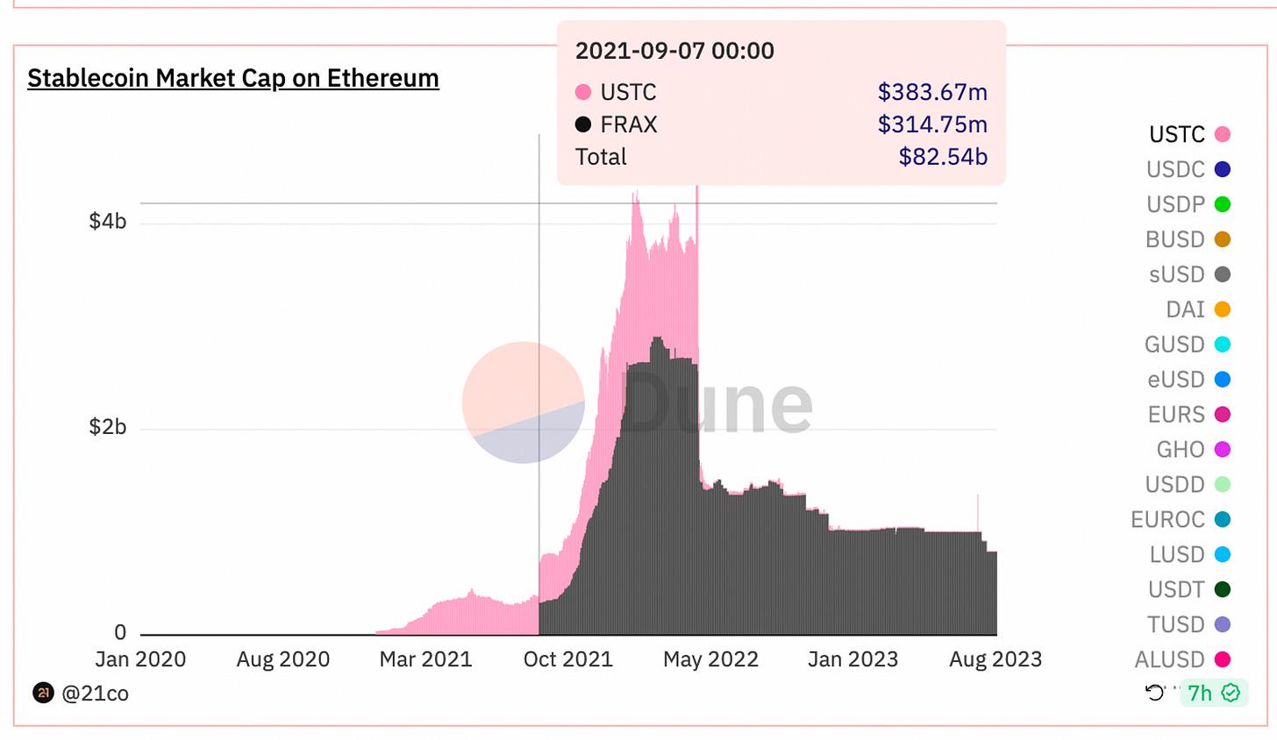
Task: Click the pink USTC dot in tooltip
Action: [583, 92]
